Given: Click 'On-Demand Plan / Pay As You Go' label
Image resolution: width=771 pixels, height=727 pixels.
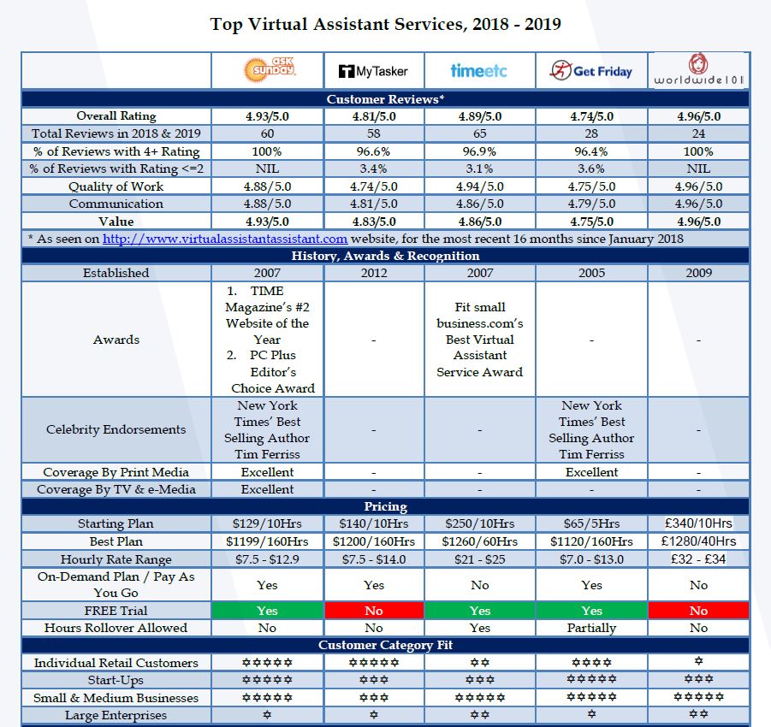Looking at the screenshot, I should coord(116,584).
